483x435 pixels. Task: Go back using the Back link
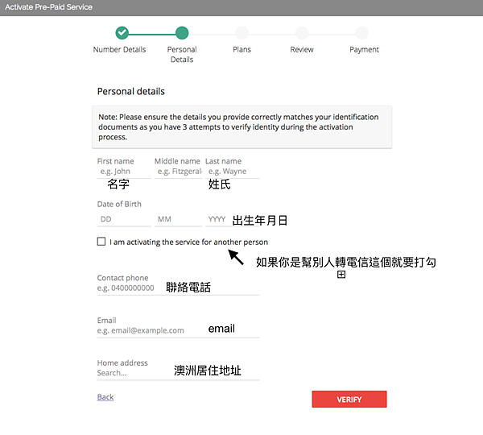point(105,397)
